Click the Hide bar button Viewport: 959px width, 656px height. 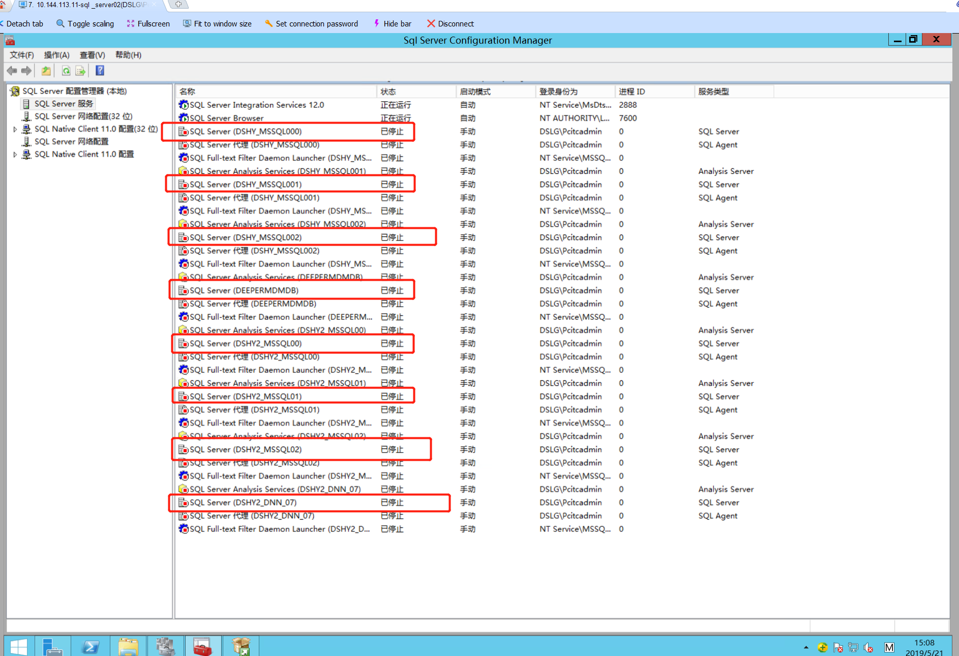[392, 23]
